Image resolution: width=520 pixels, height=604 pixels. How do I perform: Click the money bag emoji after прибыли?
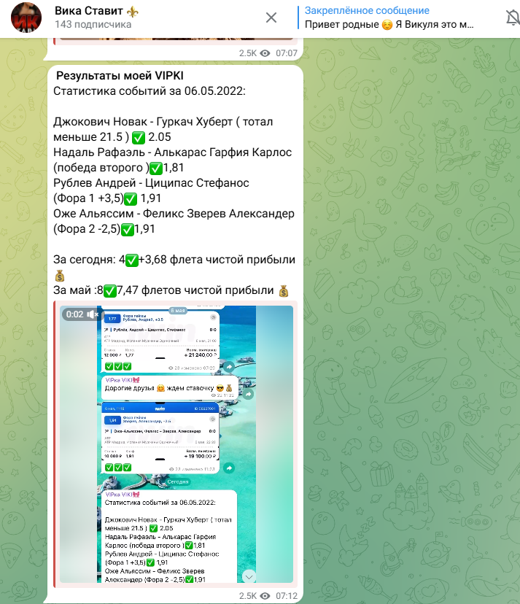60,276
